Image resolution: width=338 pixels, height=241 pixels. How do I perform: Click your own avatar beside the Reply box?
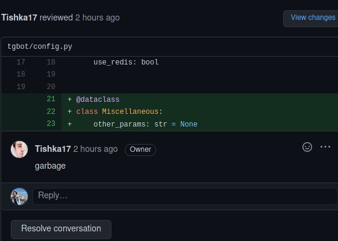click(19, 196)
